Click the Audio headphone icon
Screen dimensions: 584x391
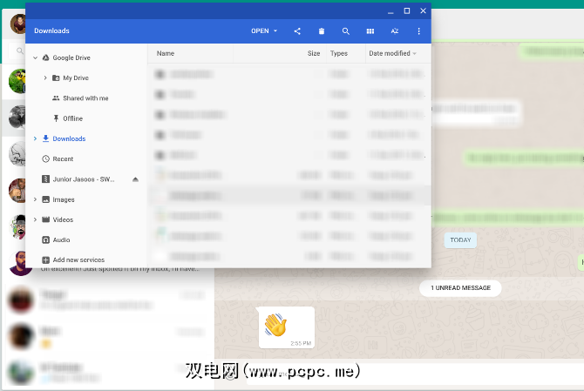pos(46,240)
